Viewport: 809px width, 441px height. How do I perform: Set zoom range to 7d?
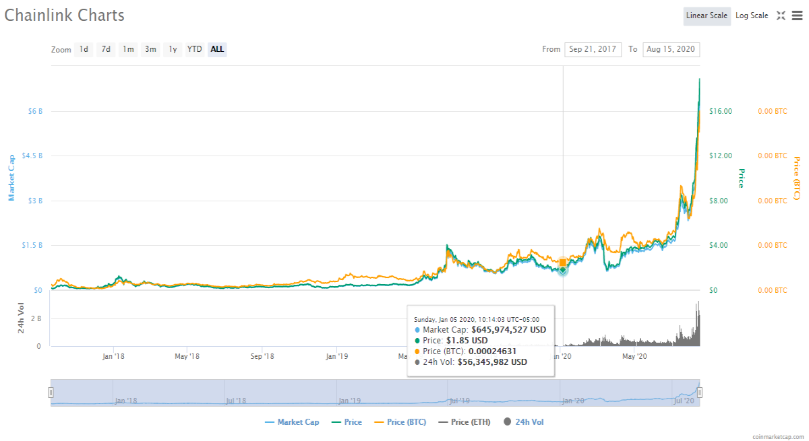point(106,49)
